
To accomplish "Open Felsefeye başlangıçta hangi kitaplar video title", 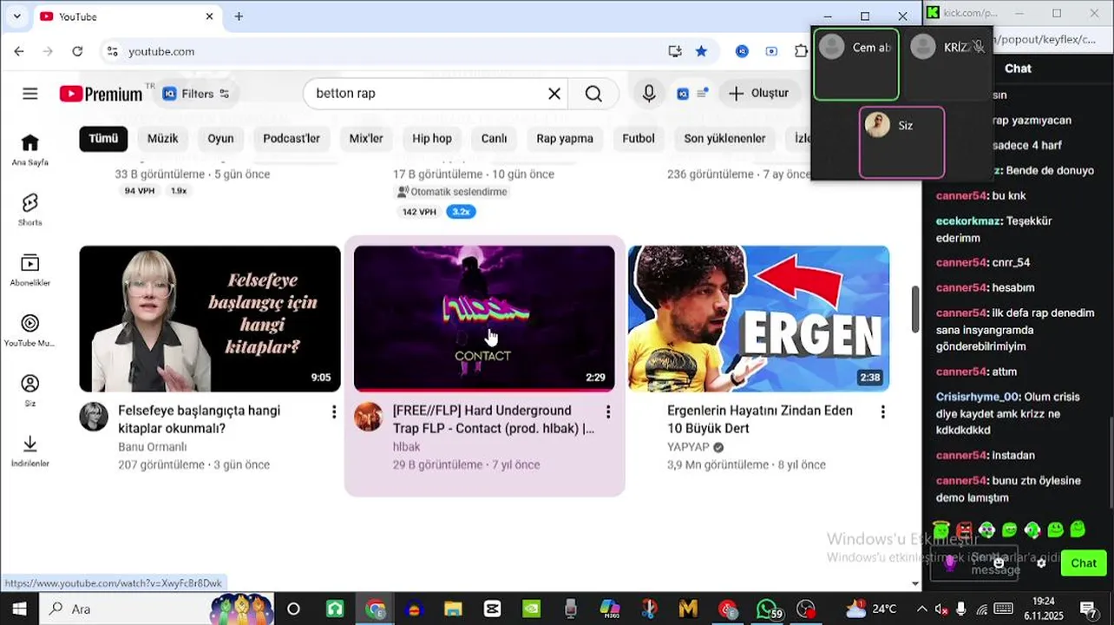I will point(199,419).
